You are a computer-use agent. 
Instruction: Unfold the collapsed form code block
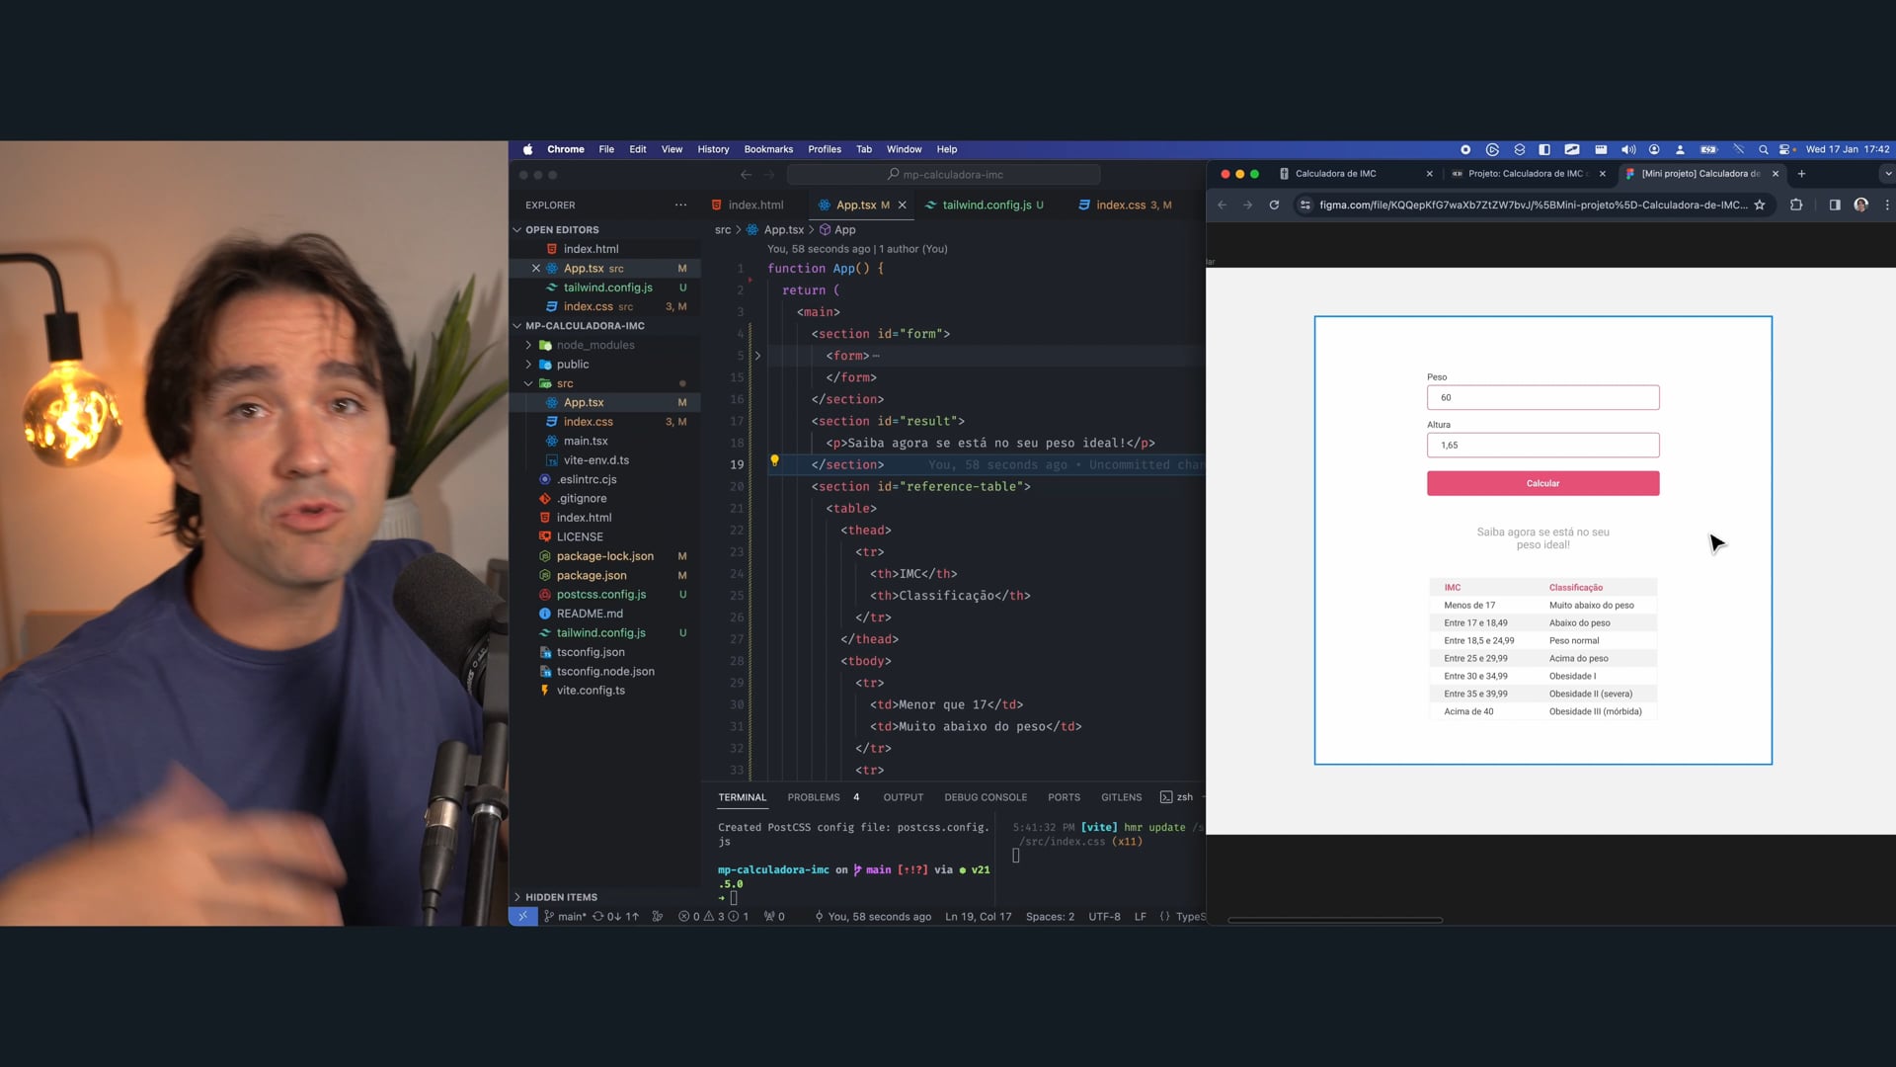click(757, 356)
